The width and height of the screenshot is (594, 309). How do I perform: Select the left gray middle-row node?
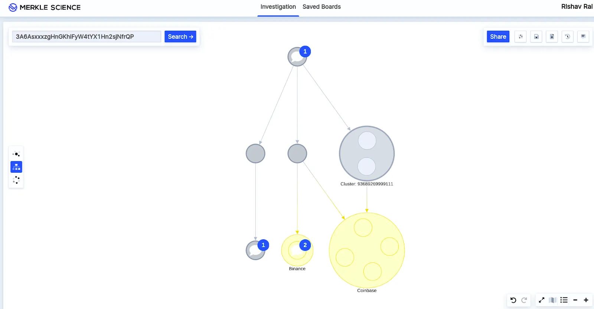(x=255, y=153)
